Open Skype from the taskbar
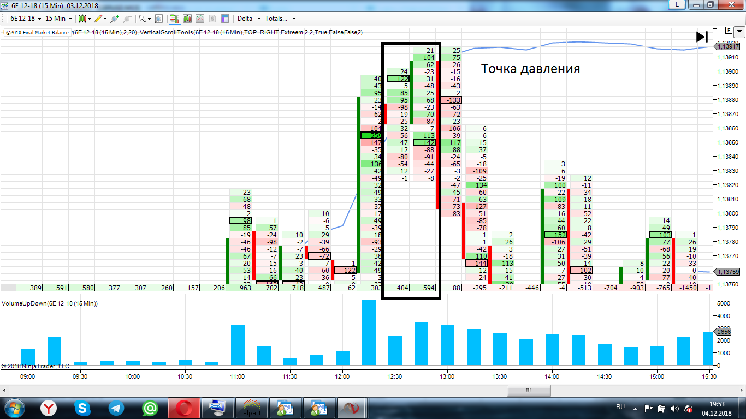This screenshot has height=419, width=746. [83, 408]
